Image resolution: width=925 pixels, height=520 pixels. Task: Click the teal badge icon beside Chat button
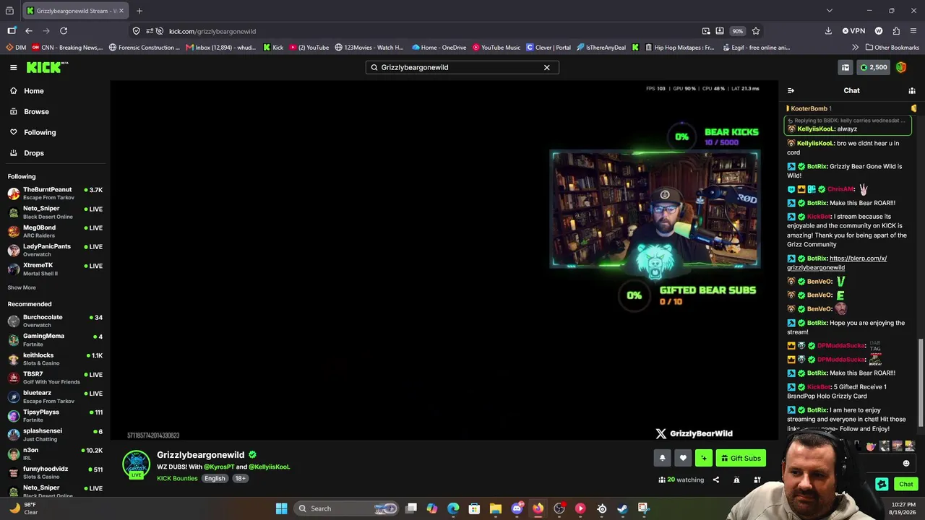pyautogui.click(x=882, y=484)
